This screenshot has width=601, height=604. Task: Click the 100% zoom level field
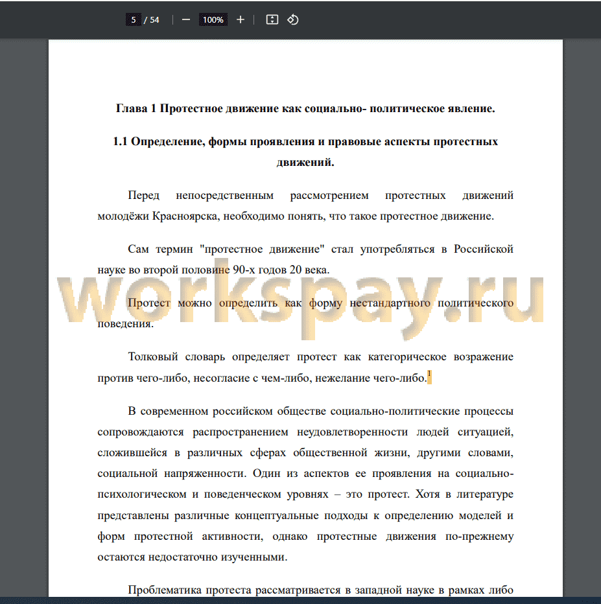tap(213, 19)
